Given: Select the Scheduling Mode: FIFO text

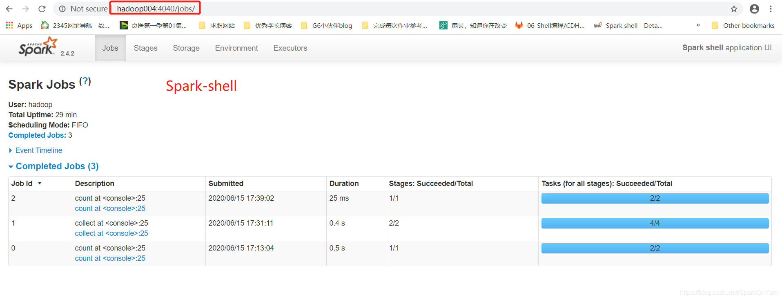Looking at the screenshot, I should pyautogui.click(x=48, y=125).
